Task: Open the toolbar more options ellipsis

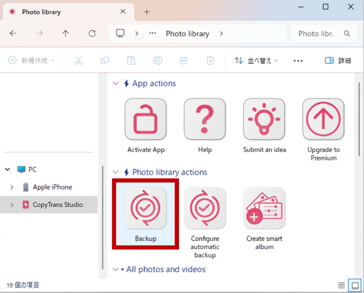Action: tap(298, 61)
